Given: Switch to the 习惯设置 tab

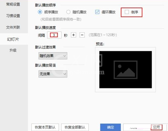Looking at the screenshot, I should click(13, 16).
